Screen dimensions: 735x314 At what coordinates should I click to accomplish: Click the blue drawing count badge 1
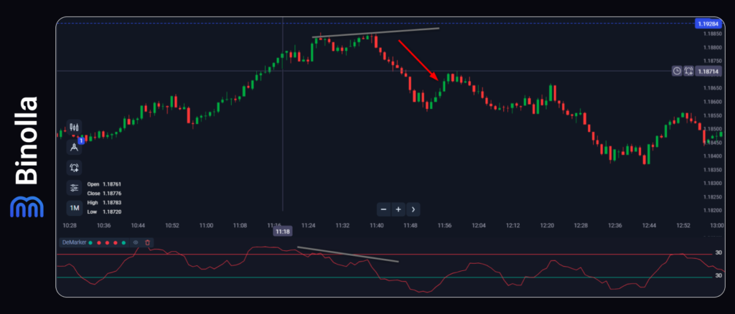tap(80, 141)
